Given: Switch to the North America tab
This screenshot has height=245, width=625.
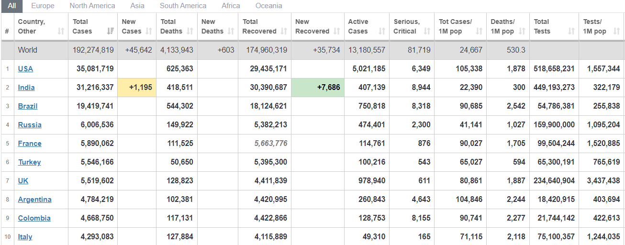Looking at the screenshot, I should [x=92, y=6].
